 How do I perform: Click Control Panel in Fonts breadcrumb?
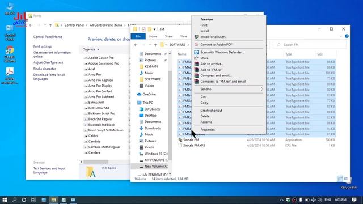(74, 25)
